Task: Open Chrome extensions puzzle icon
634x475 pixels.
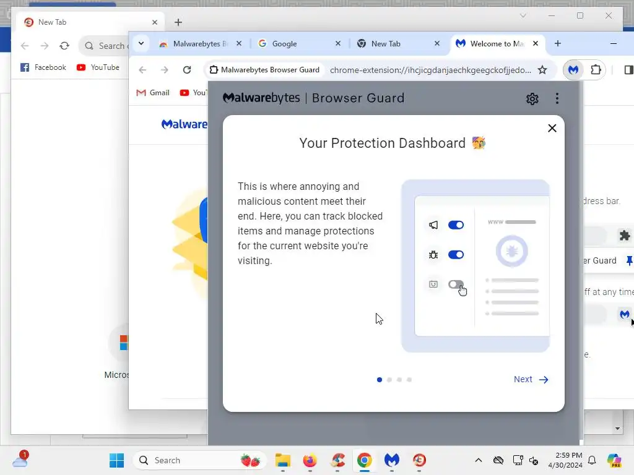Action: coord(596,70)
